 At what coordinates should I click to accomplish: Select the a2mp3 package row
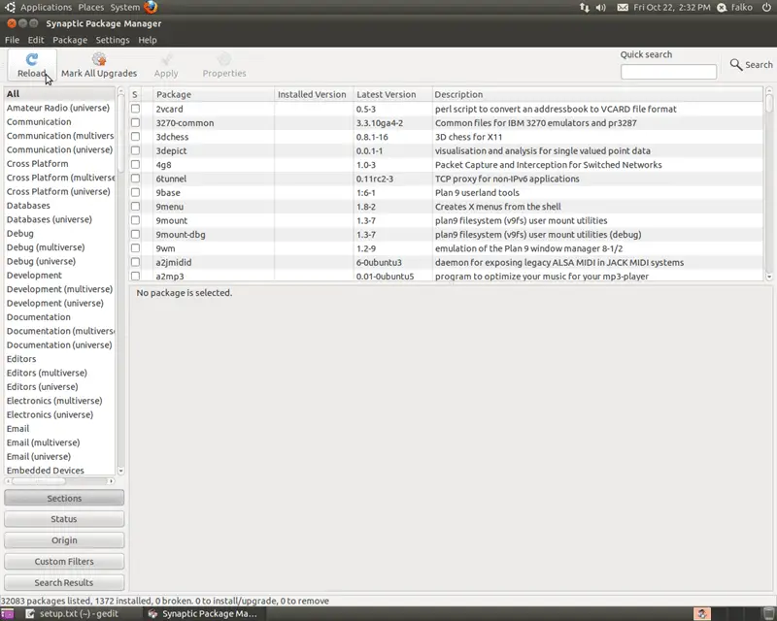click(x=446, y=276)
